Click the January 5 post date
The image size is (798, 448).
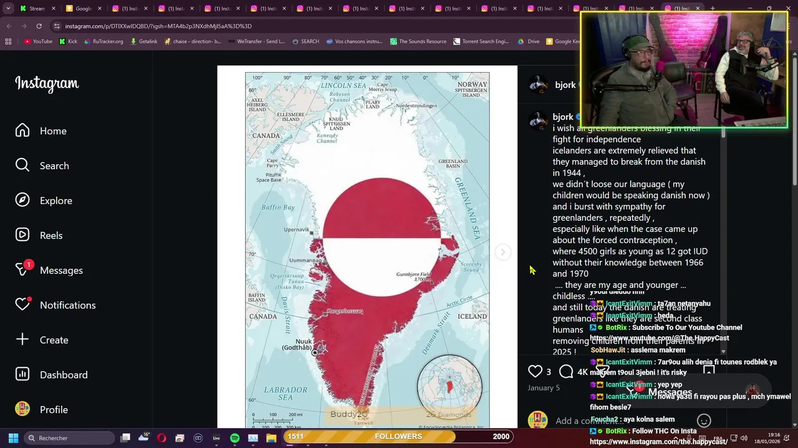[544, 388]
